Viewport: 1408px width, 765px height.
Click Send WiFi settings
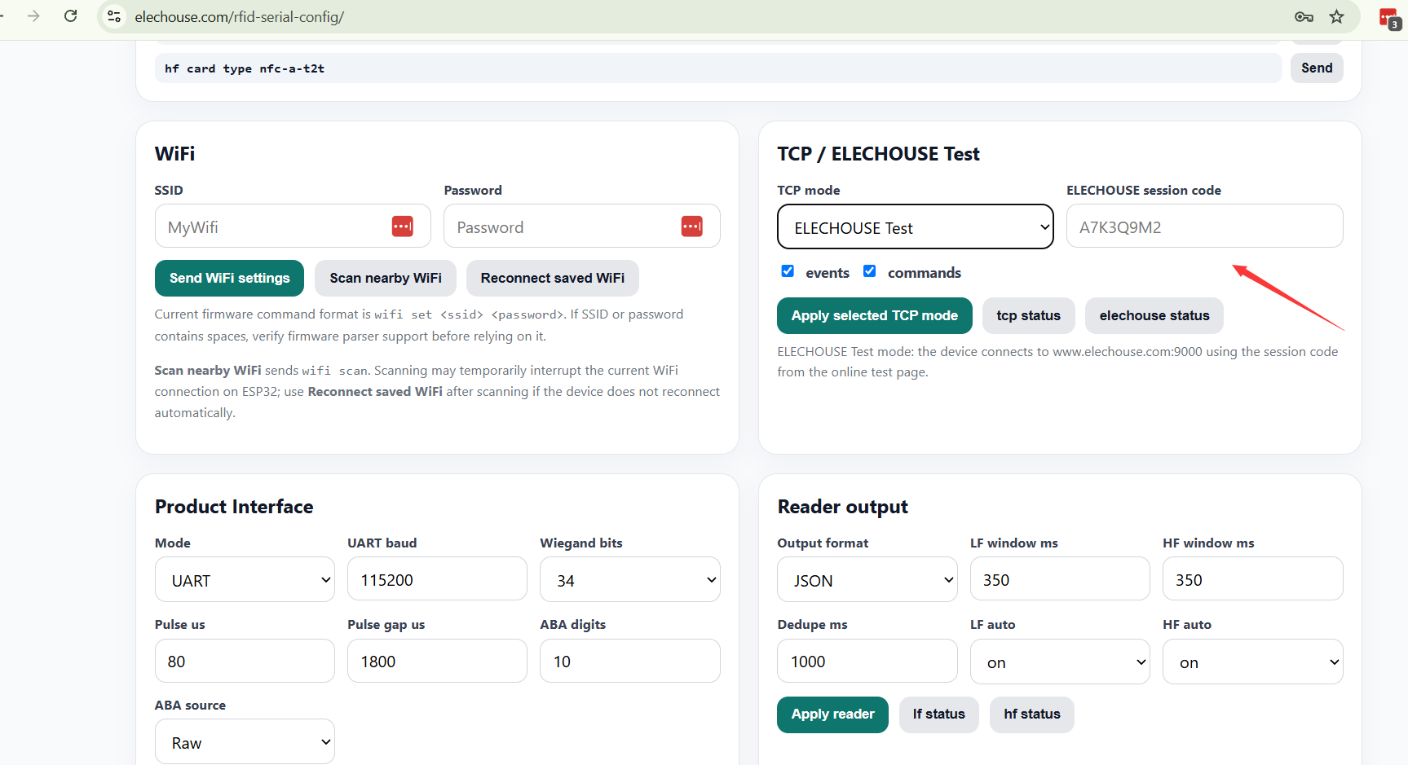(229, 278)
